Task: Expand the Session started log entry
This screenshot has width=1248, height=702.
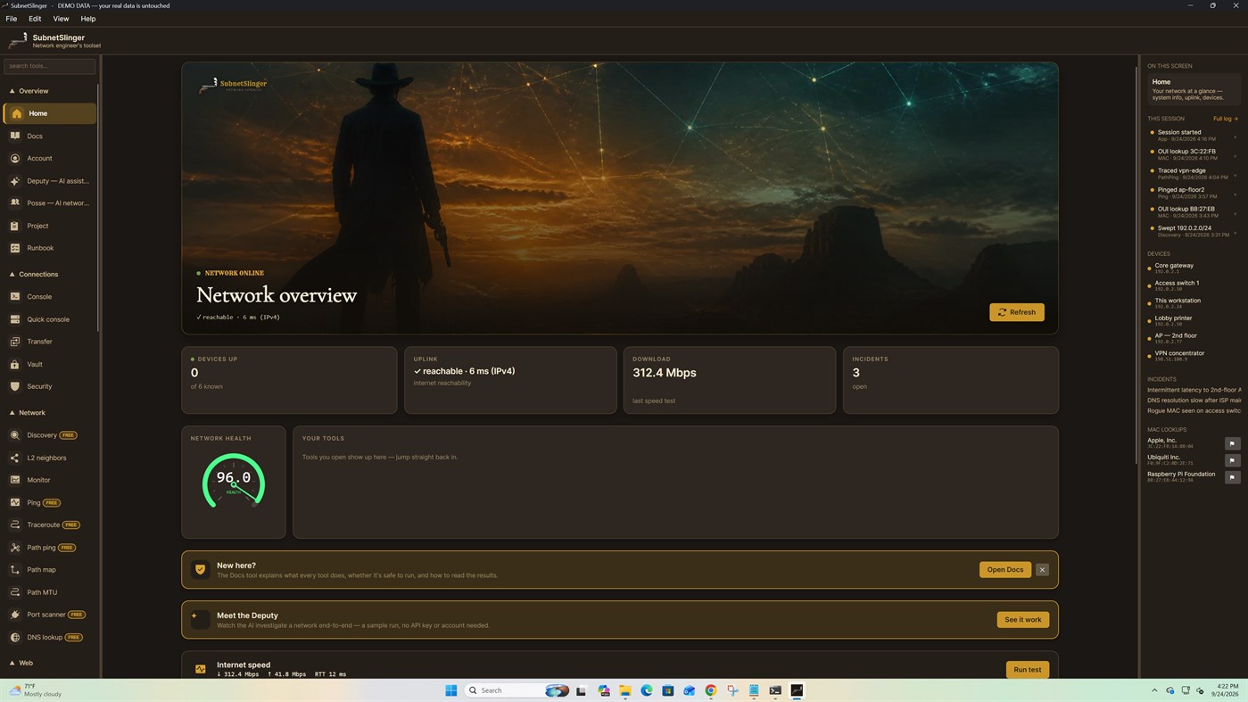Action: [1235, 137]
